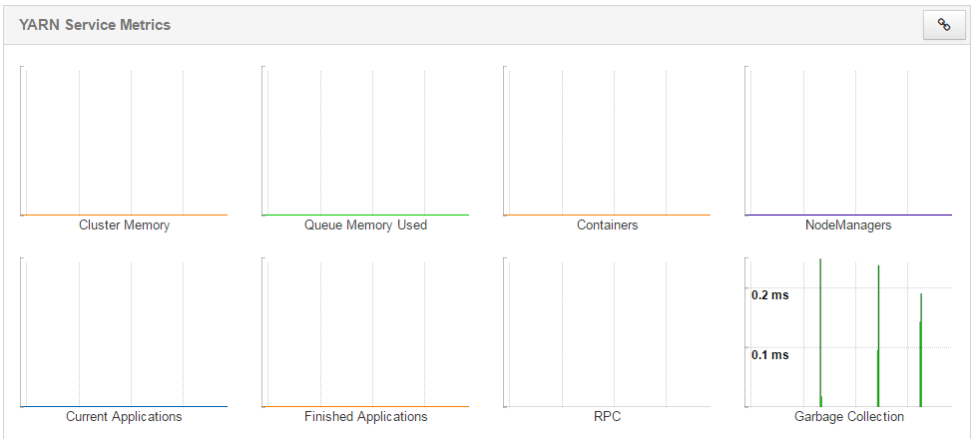Select the Queue Memory Used label
This screenshot has width=971, height=439.
tap(365, 225)
